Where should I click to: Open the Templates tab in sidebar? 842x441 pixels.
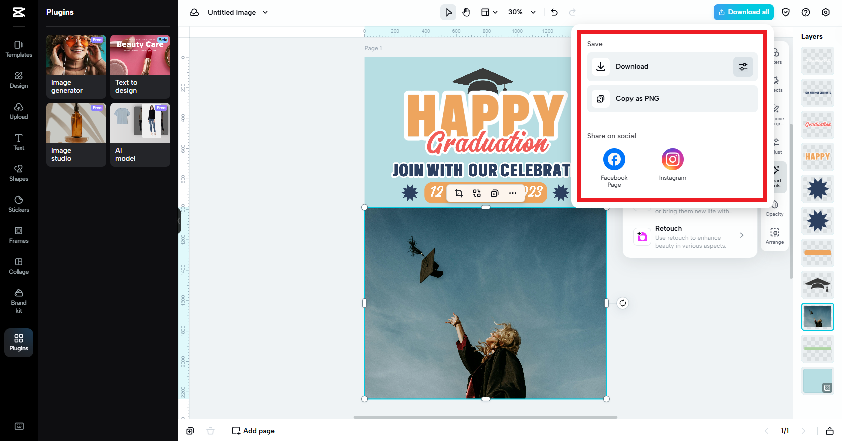click(19, 49)
